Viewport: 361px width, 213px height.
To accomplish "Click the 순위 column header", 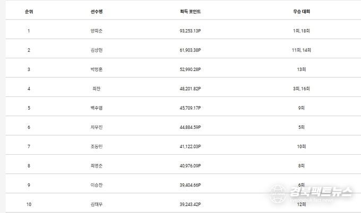I will [x=29, y=11].
